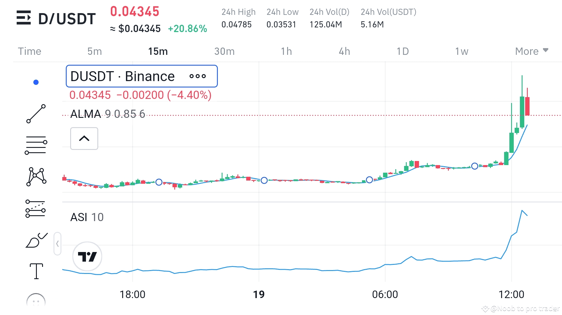Screen dimensions: 562x315
Task: Click the ASI 10 indicator label
Action: [87, 217]
